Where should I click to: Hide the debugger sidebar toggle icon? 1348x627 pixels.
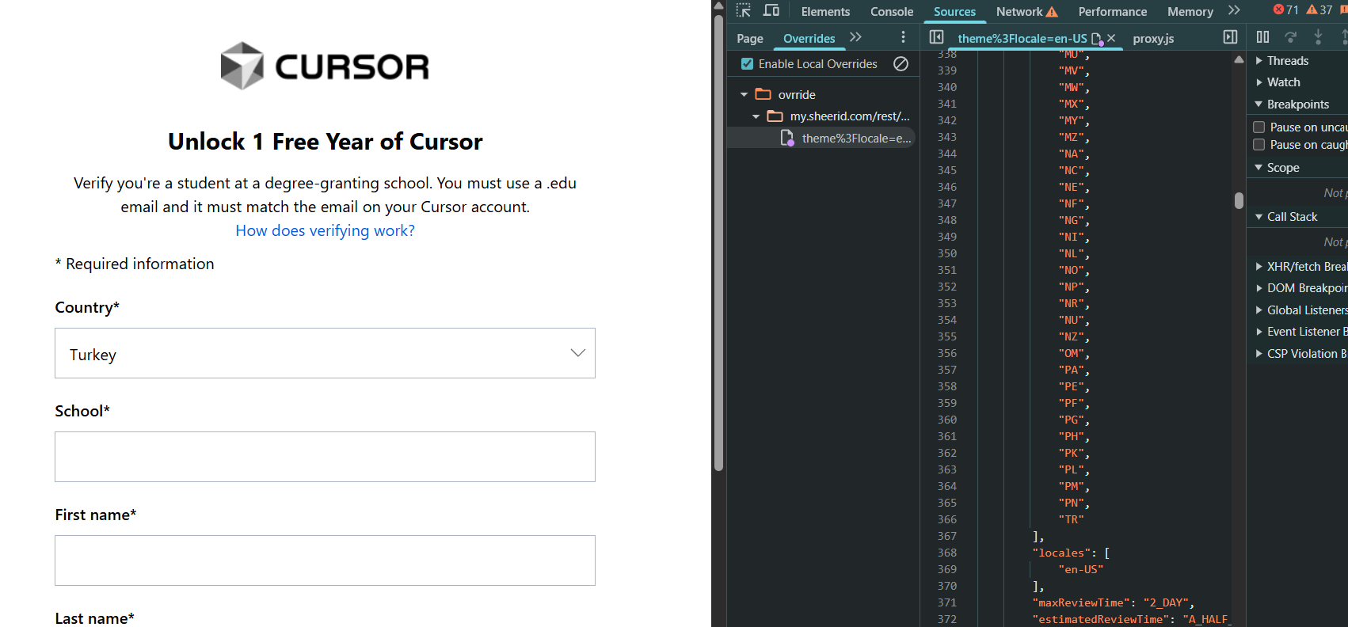tap(1230, 37)
